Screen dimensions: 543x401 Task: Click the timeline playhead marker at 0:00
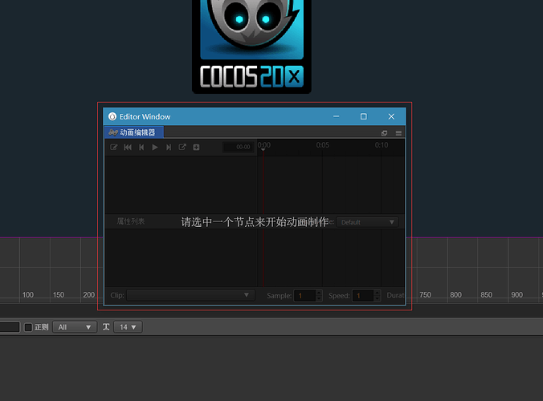pyautogui.click(x=263, y=149)
